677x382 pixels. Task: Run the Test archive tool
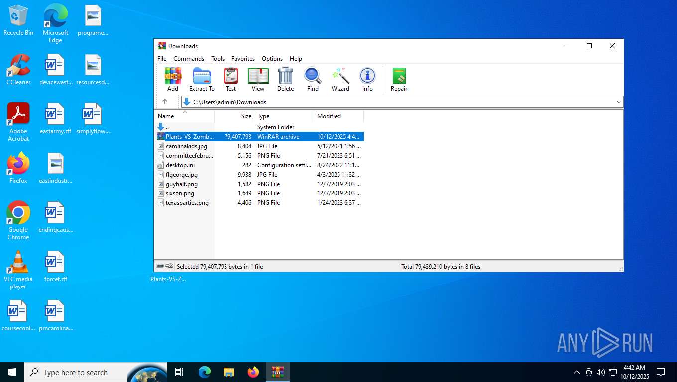[231, 79]
